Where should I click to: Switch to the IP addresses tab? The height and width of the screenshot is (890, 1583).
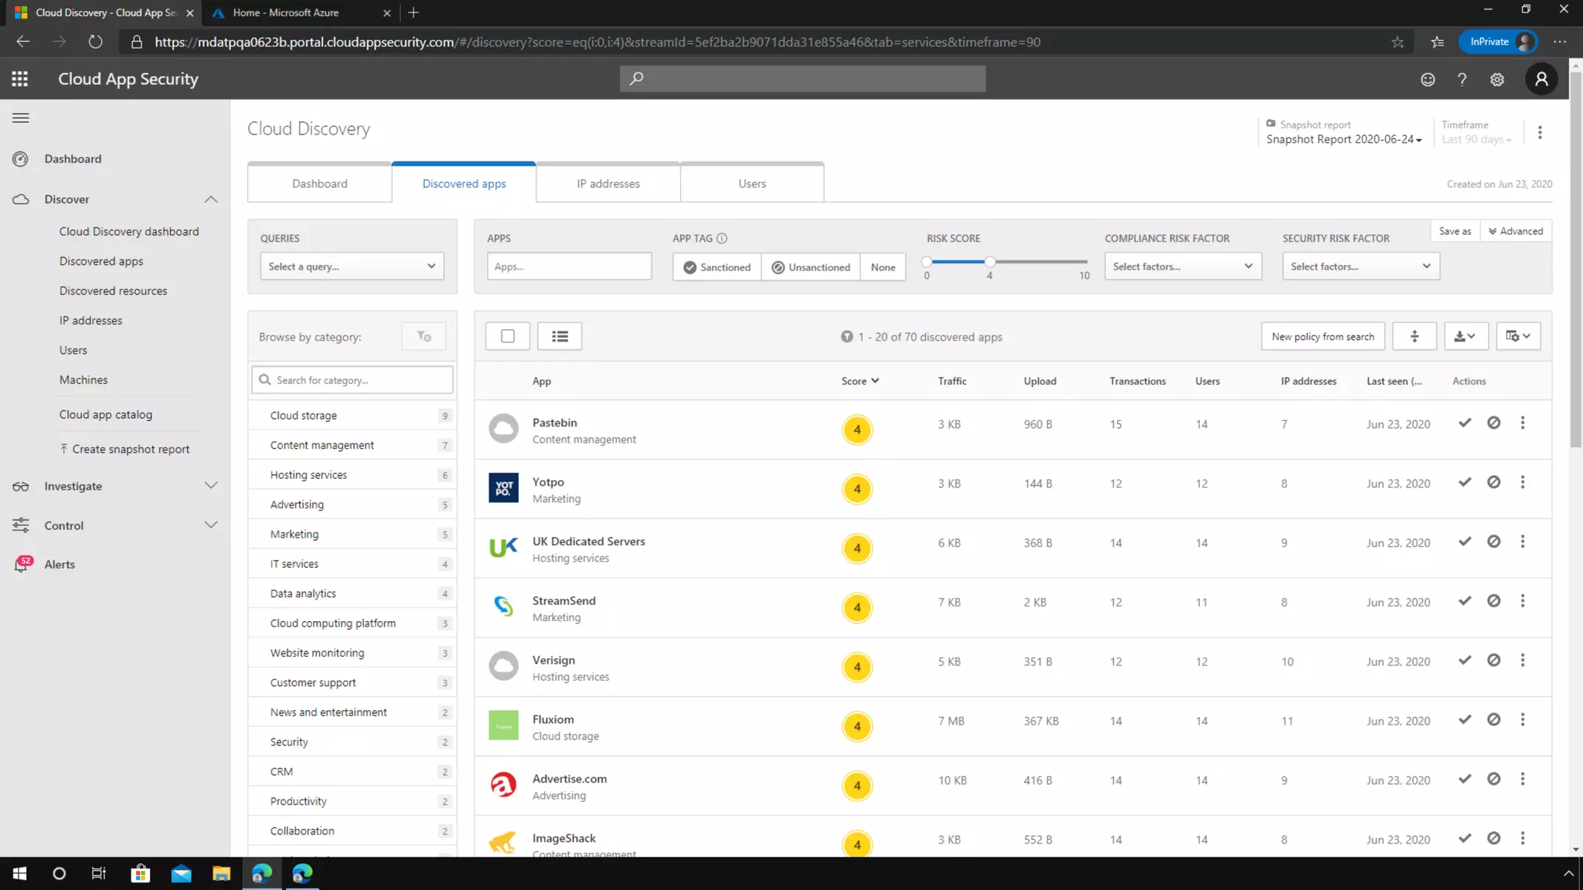click(608, 184)
